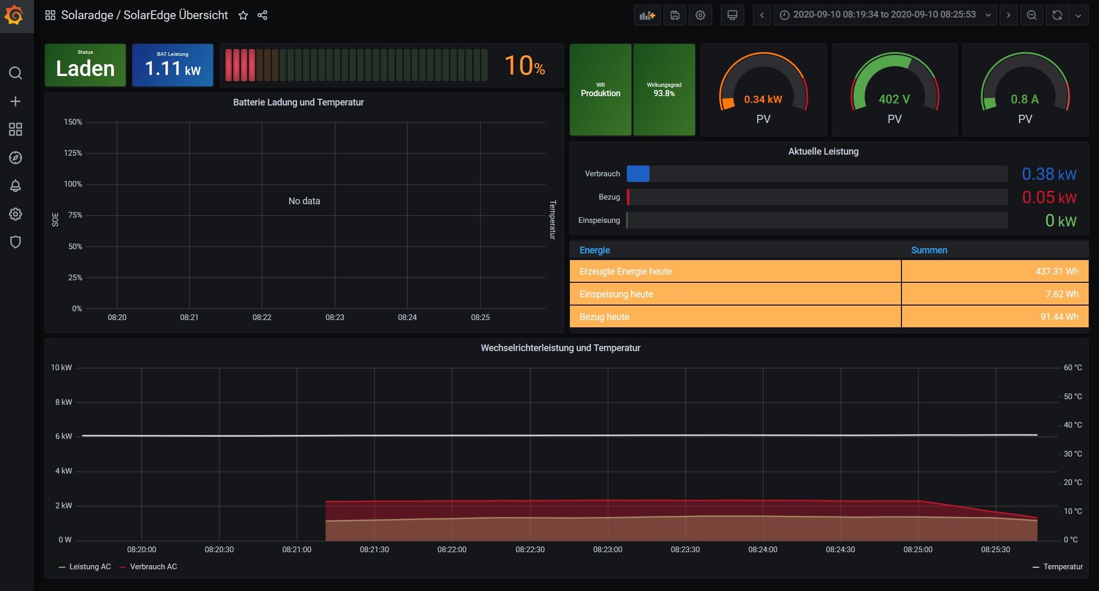Sort table by the Energie column header
This screenshot has height=591, width=1099.
point(595,250)
